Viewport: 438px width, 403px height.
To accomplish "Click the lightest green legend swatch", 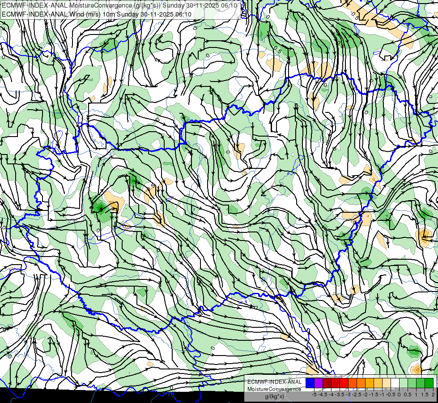I will (x=404, y=383).
